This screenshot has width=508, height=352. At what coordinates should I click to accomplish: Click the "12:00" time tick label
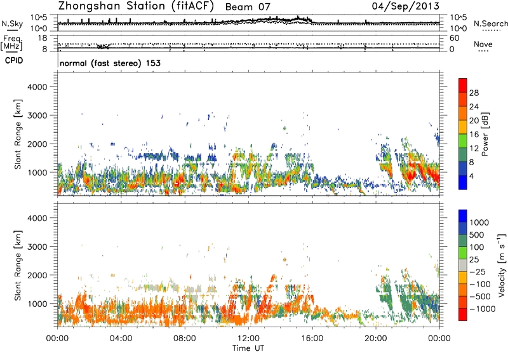[x=248, y=339]
